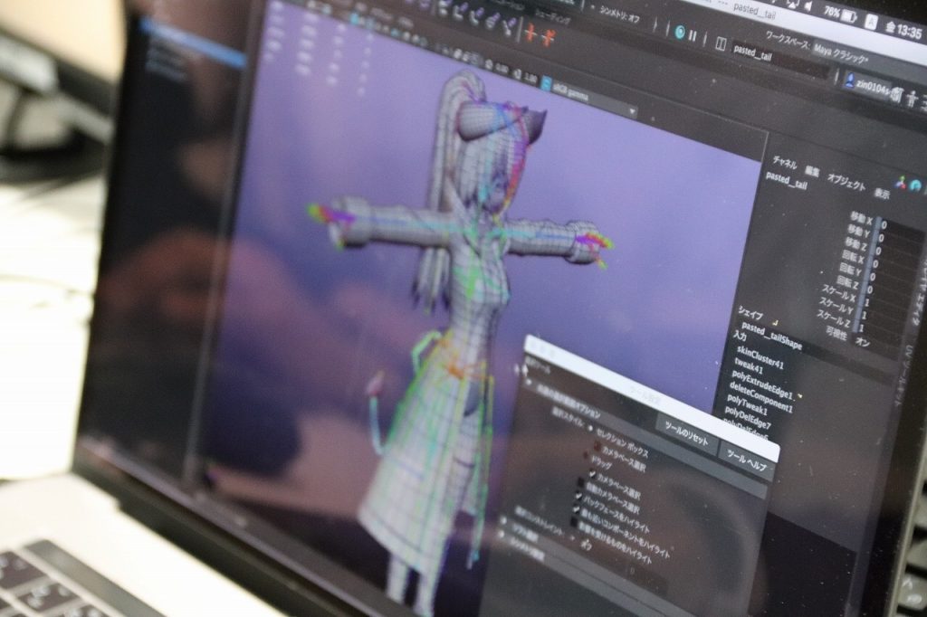Open the zin0104 account dropdown
This screenshot has height=617, width=927.
coord(873,88)
